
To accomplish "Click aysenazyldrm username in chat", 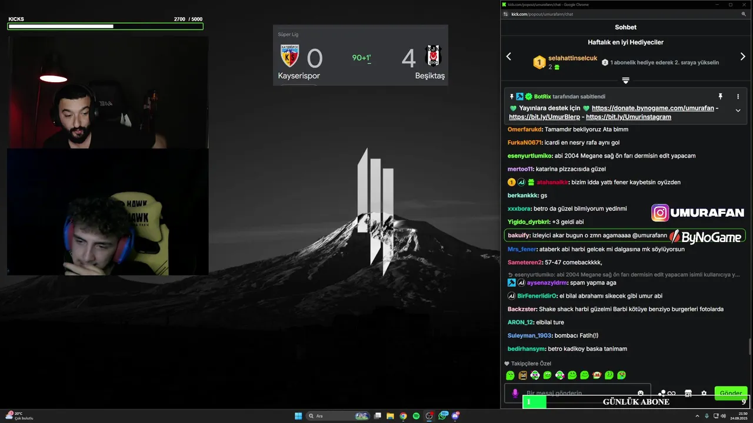I will (x=547, y=283).
